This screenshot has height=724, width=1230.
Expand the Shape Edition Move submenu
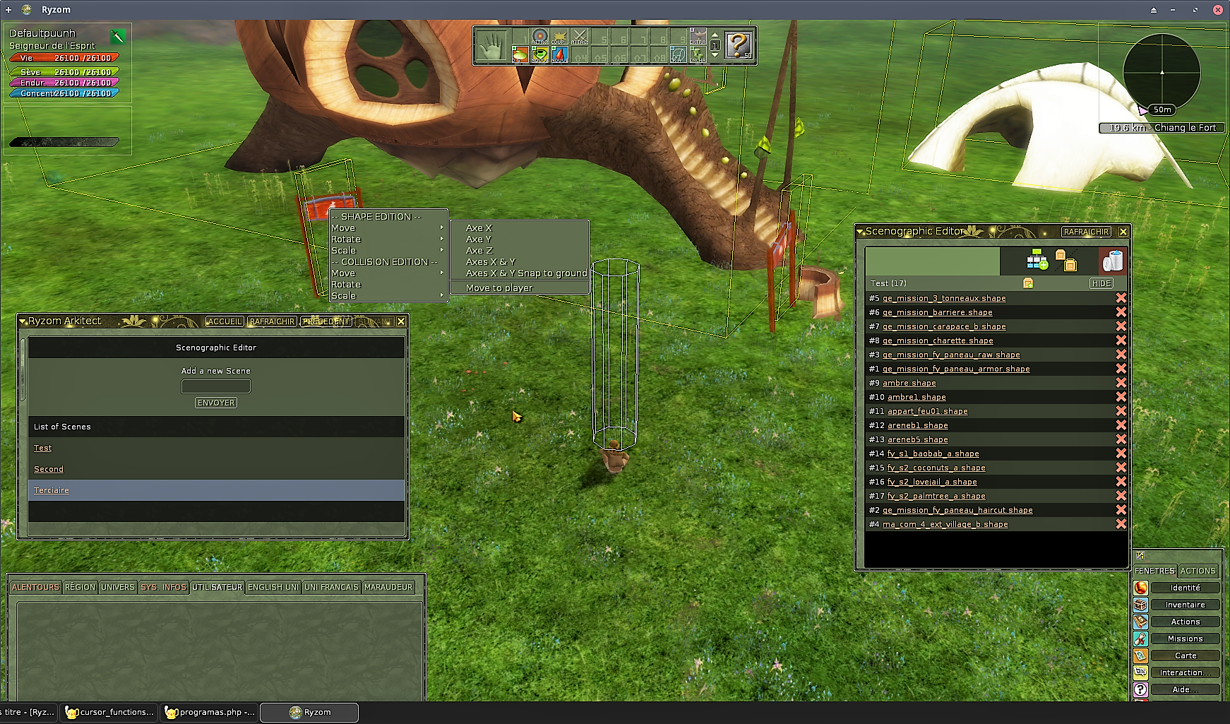[388, 228]
